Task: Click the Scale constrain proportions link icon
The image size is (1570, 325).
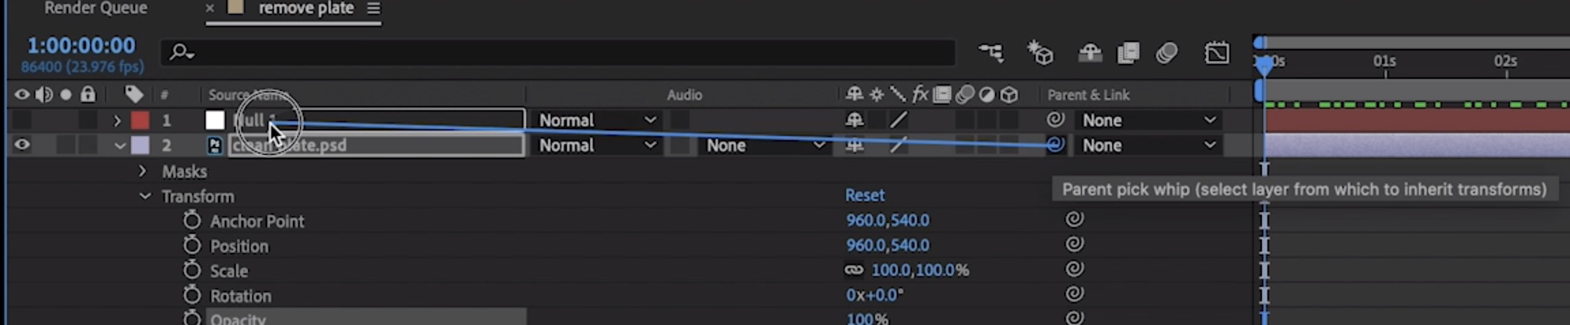Action: pos(853,270)
